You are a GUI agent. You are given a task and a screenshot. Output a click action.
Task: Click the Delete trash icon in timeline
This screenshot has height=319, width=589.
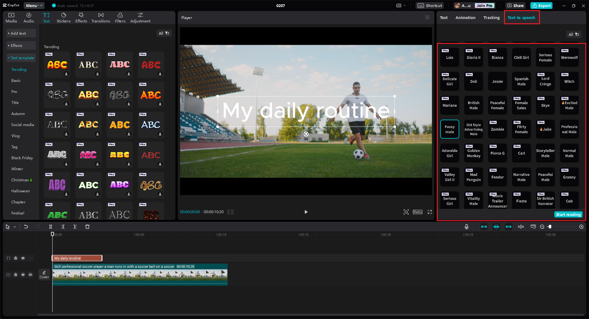tap(87, 227)
